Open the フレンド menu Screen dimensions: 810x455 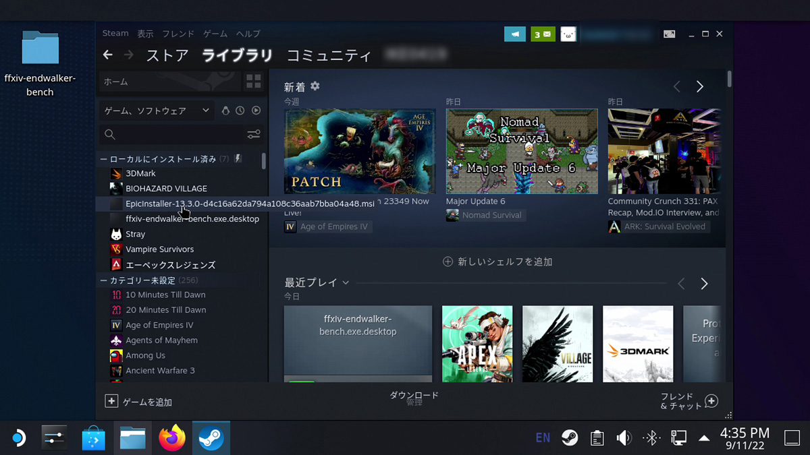pos(178,34)
